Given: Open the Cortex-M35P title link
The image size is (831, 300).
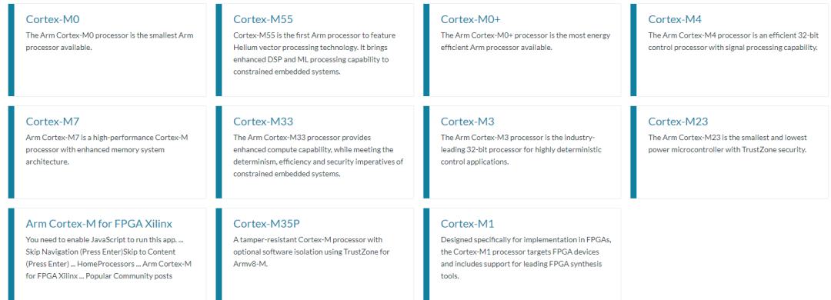Looking at the screenshot, I should [x=266, y=224].
